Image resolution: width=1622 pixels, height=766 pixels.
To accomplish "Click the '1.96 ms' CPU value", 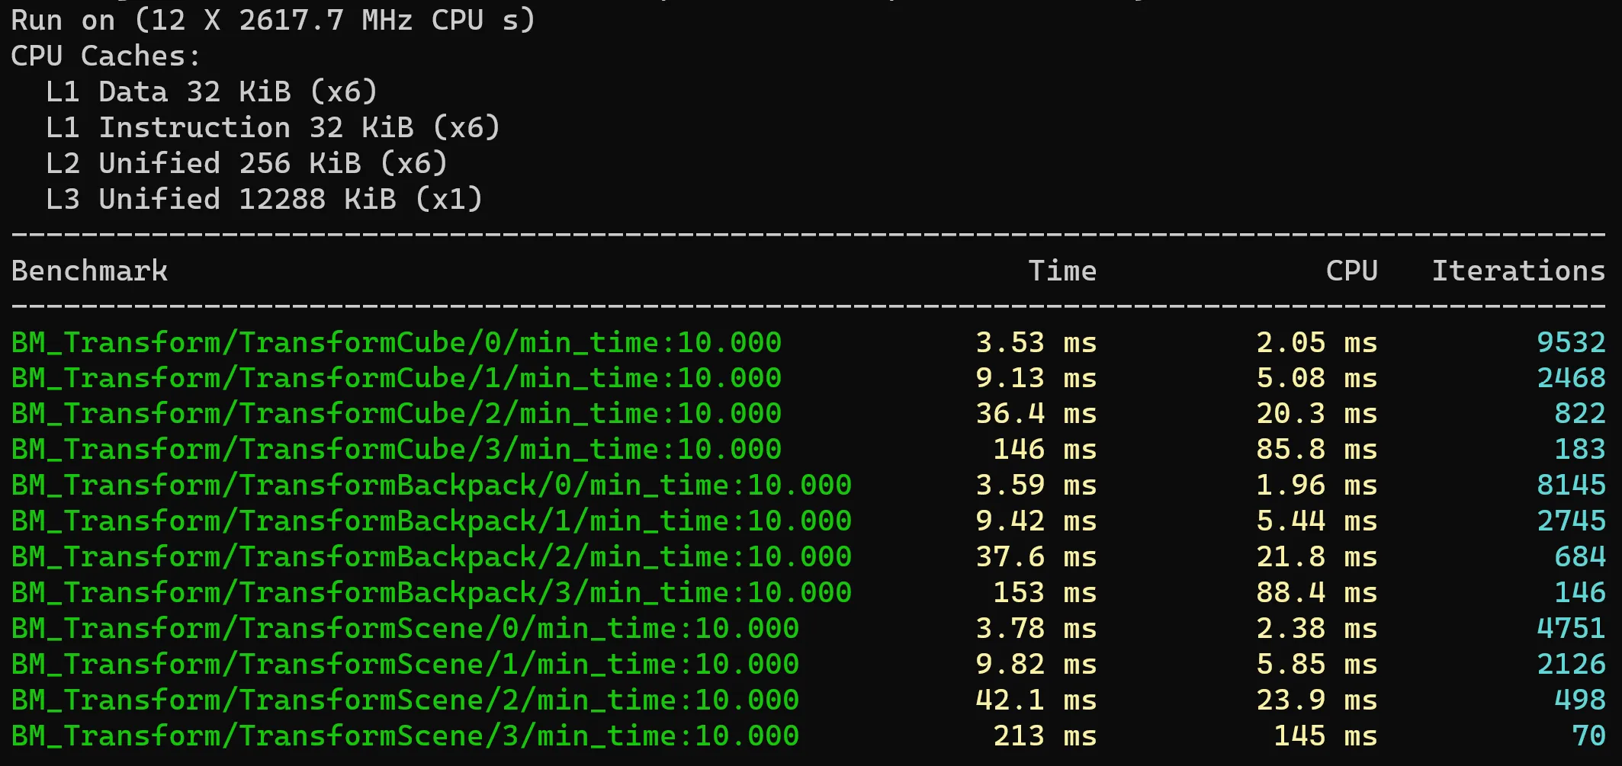I will [x=1317, y=486].
